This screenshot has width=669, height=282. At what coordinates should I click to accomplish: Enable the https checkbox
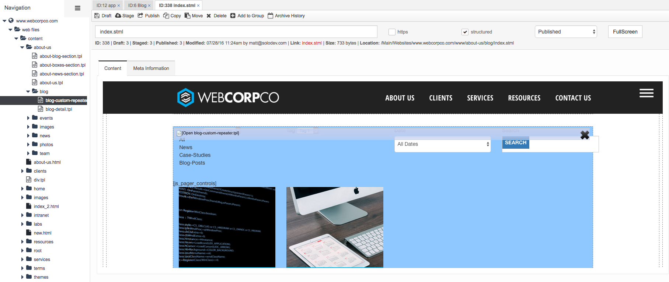pyautogui.click(x=392, y=32)
